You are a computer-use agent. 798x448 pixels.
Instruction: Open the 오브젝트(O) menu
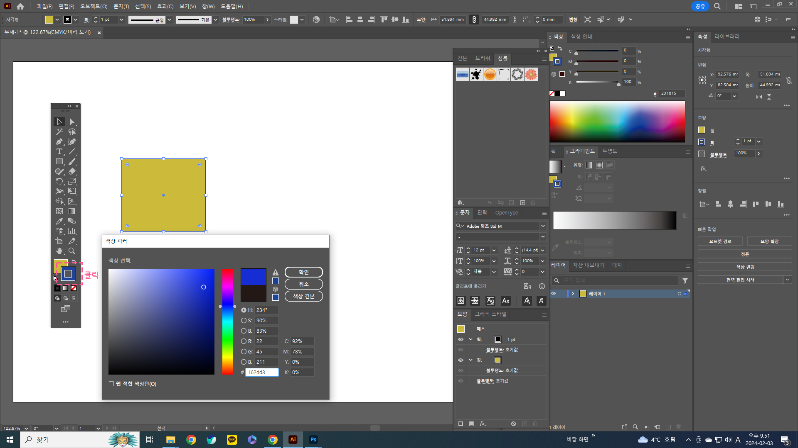94,6
